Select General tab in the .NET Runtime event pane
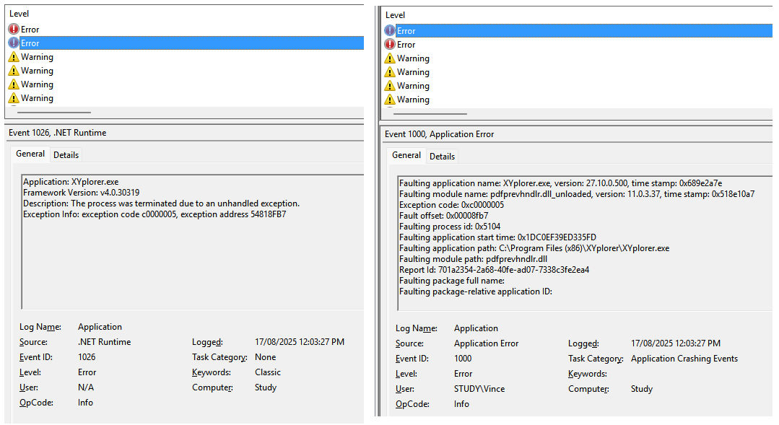Viewport: 779px width, 425px height. (30, 154)
